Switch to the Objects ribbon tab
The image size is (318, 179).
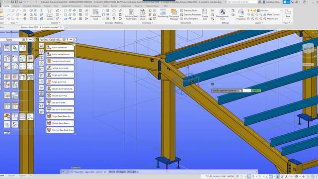click(16, 6)
